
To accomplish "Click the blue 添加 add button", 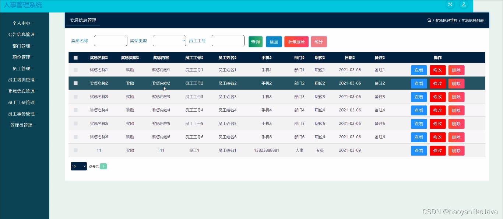I will click(x=274, y=42).
